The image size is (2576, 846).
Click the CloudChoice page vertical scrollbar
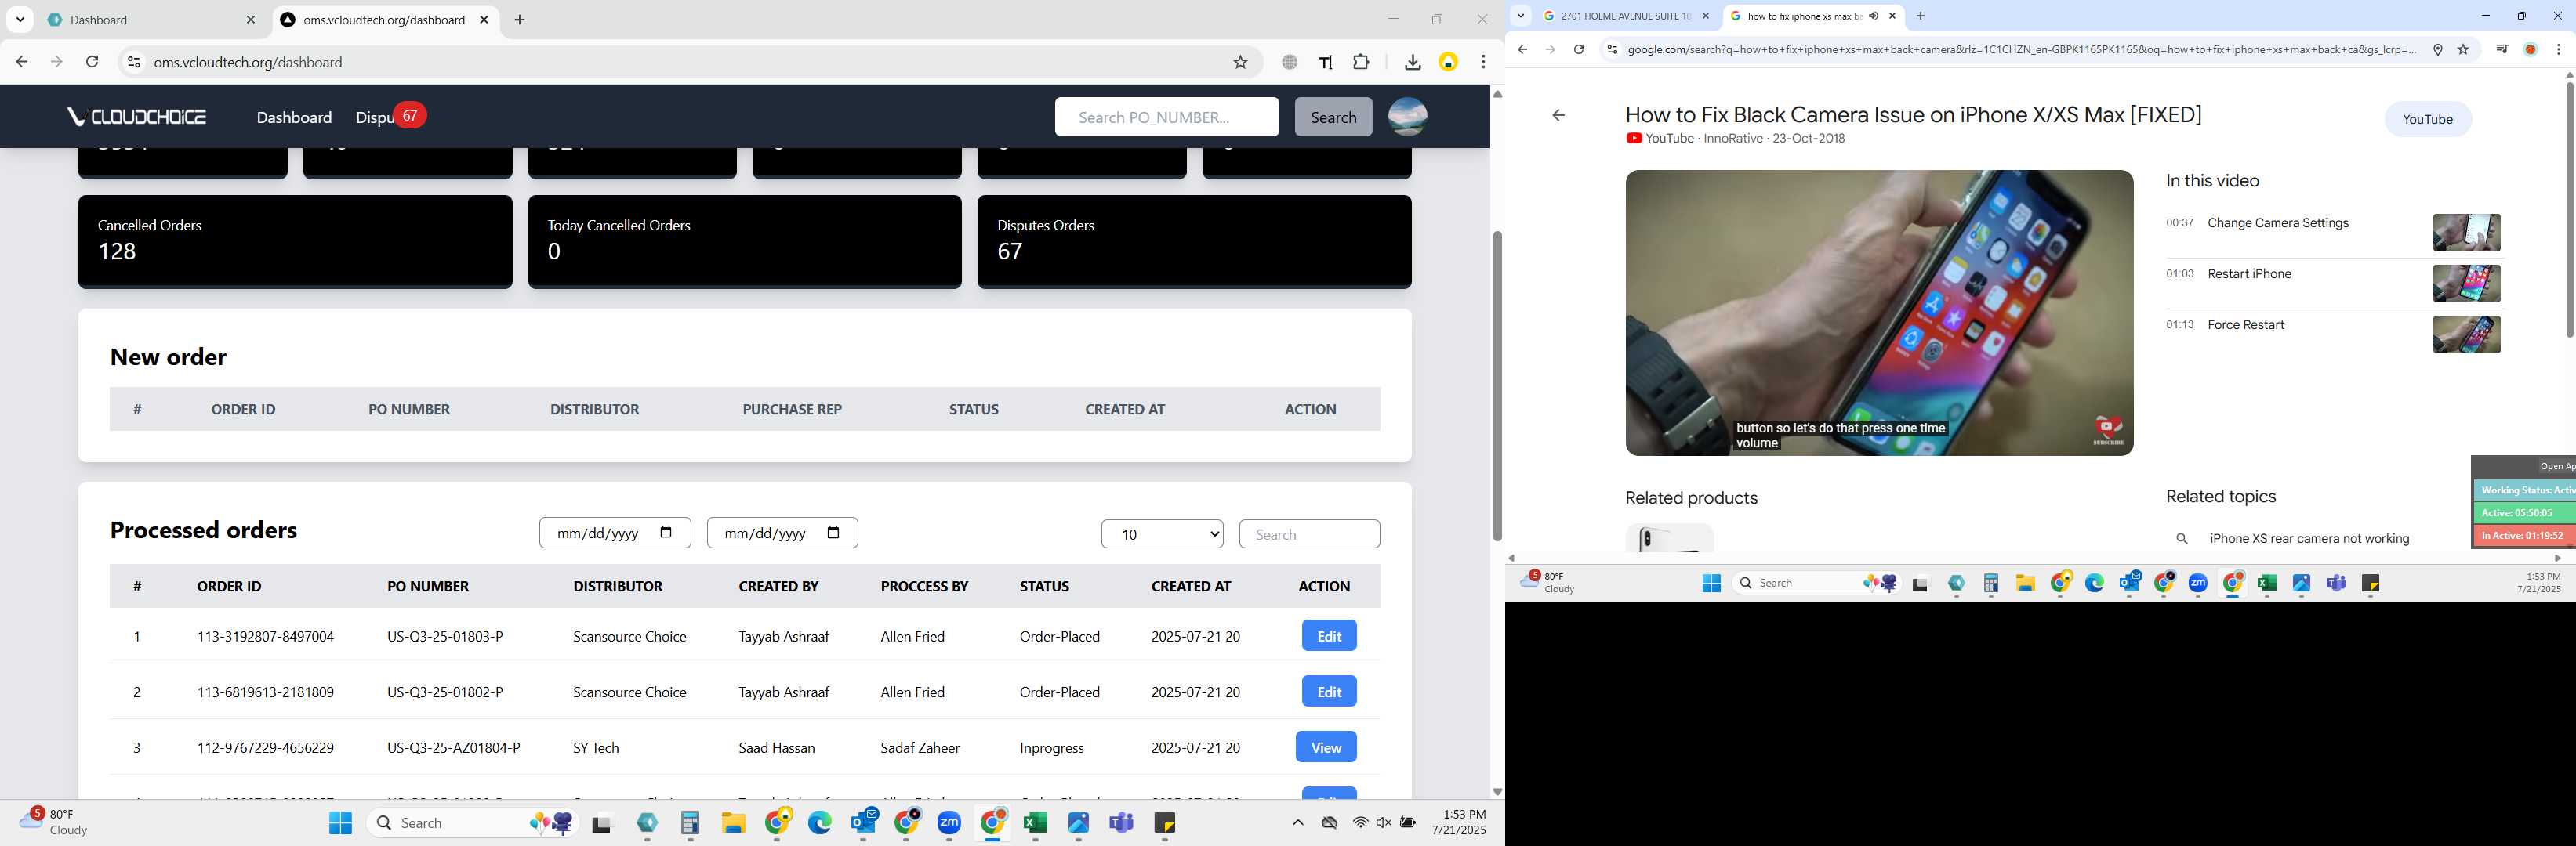(x=1497, y=385)
